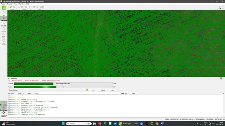This screenshot has width=225, height=126.
Task: Click the Current progress bar
Action: [x=63, y=84]
